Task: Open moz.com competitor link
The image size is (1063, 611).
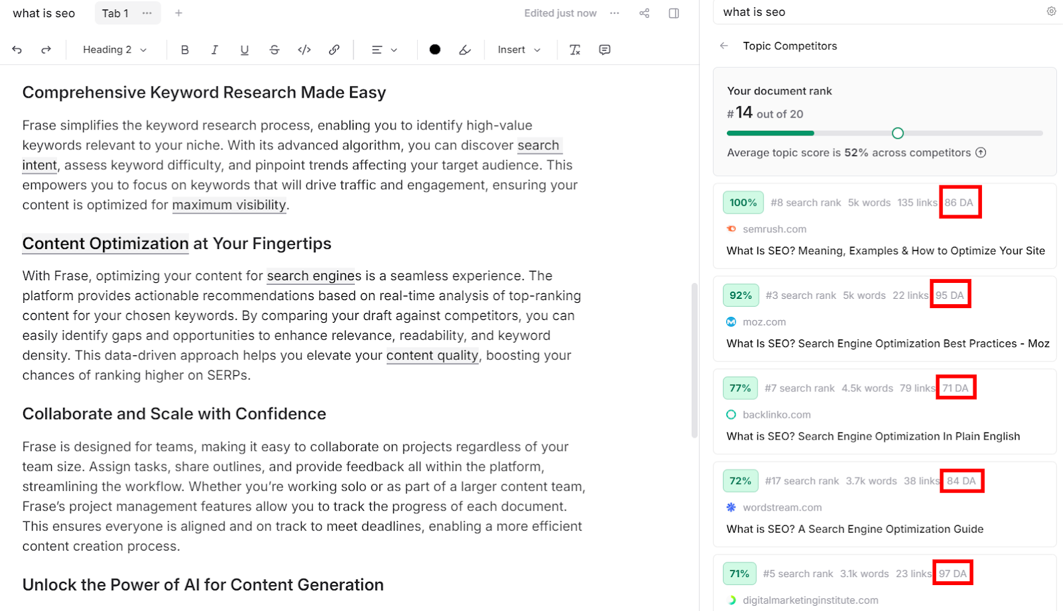Action: tap(764, 322)
